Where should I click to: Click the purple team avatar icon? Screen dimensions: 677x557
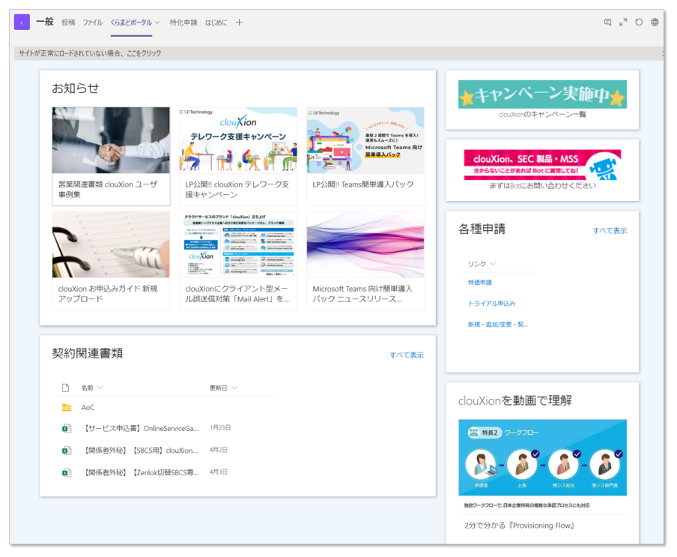click(22, 22)
